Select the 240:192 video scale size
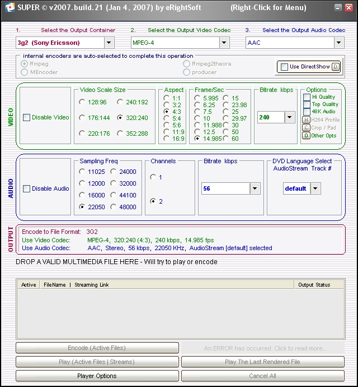Viewport: 358px width, 387px height. point(120,102)
